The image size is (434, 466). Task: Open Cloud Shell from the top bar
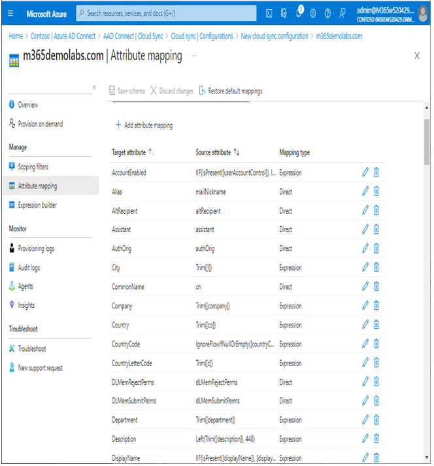269,13
